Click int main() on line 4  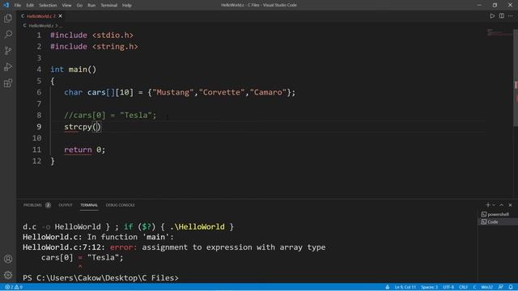click(74, 70)
